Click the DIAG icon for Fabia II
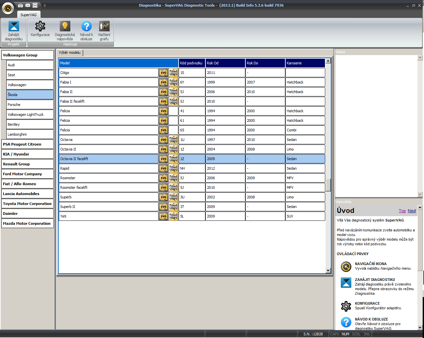Viewport: 424px width, 338px height. [173, 92]
